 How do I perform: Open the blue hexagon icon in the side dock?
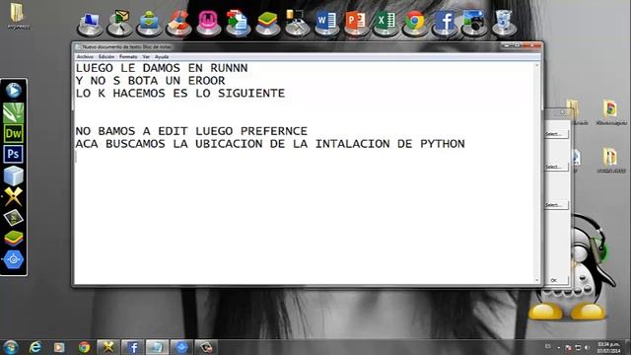click(x=13, y=259)
